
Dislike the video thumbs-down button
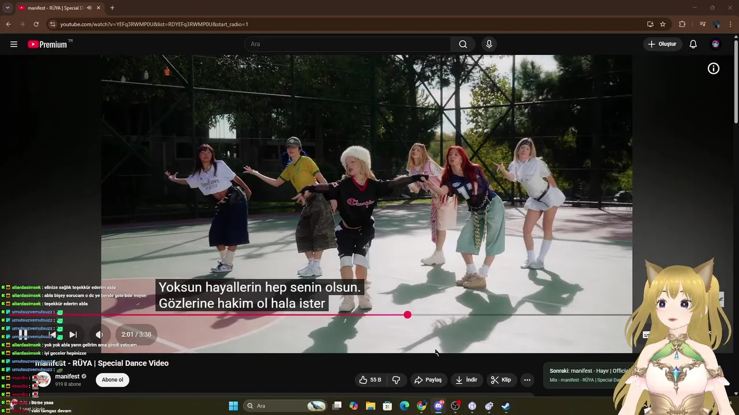[396, 380]
